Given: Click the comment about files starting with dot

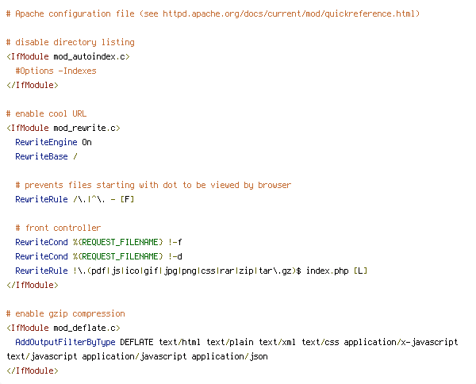Looking at the screenshot, I should (x=153, y=185).
